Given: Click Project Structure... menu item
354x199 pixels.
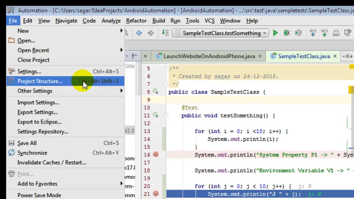Looking at the screenshot, I should coord(65,81).
